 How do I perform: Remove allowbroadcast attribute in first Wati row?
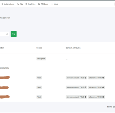85,78
